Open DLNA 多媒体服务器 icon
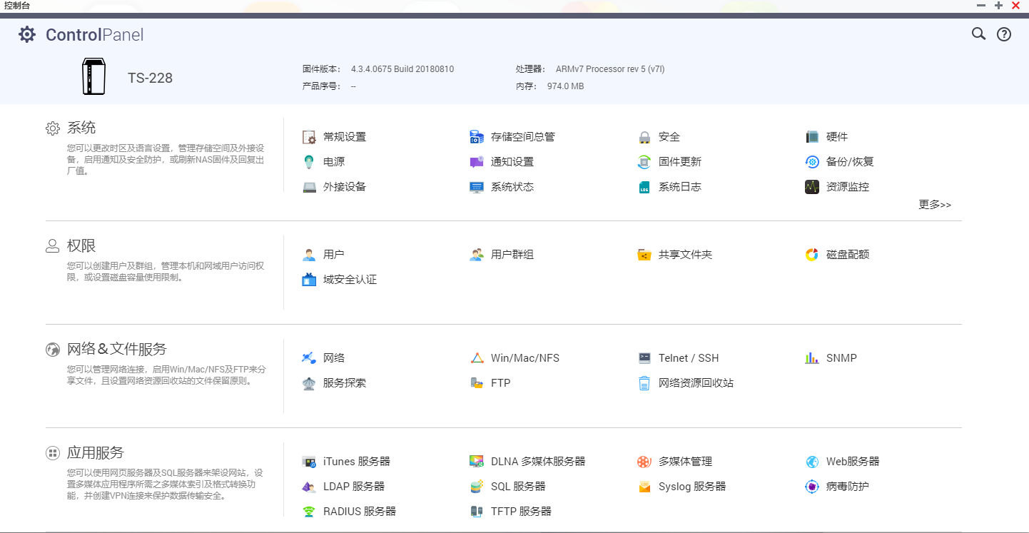Image resolution: width=1029 pixels, height=533 pixels. [477, 462]
